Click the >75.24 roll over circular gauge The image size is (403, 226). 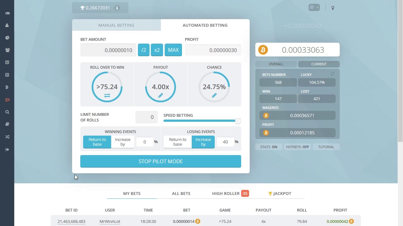pos(107,87)
